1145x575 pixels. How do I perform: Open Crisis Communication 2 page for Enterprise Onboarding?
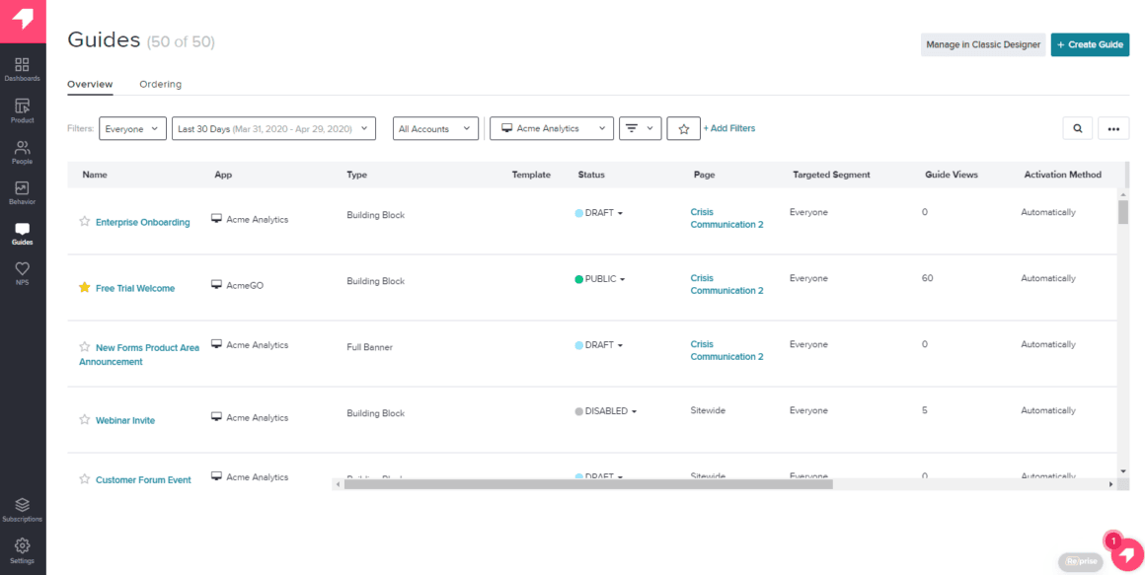(726, 218)
